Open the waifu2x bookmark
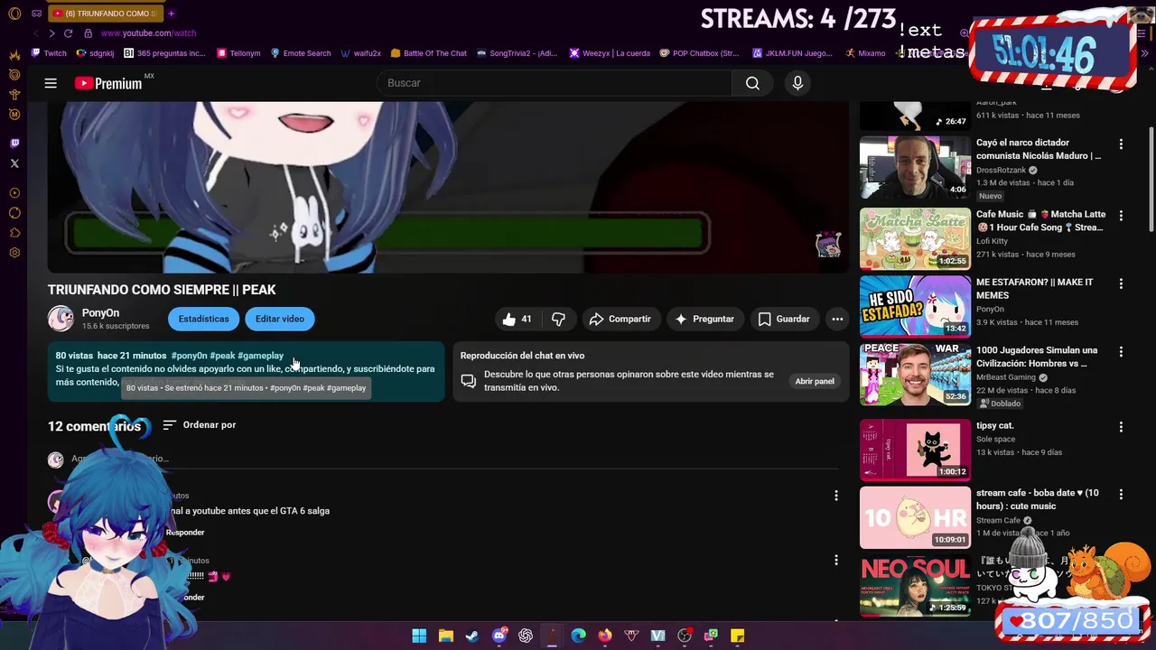This screenshot has width=1156, height=650. [x=361, y=53]
